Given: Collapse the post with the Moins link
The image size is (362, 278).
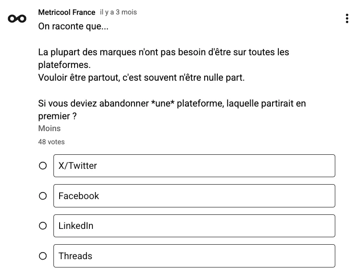Looking at the screenshot, I should pos(49,128).
